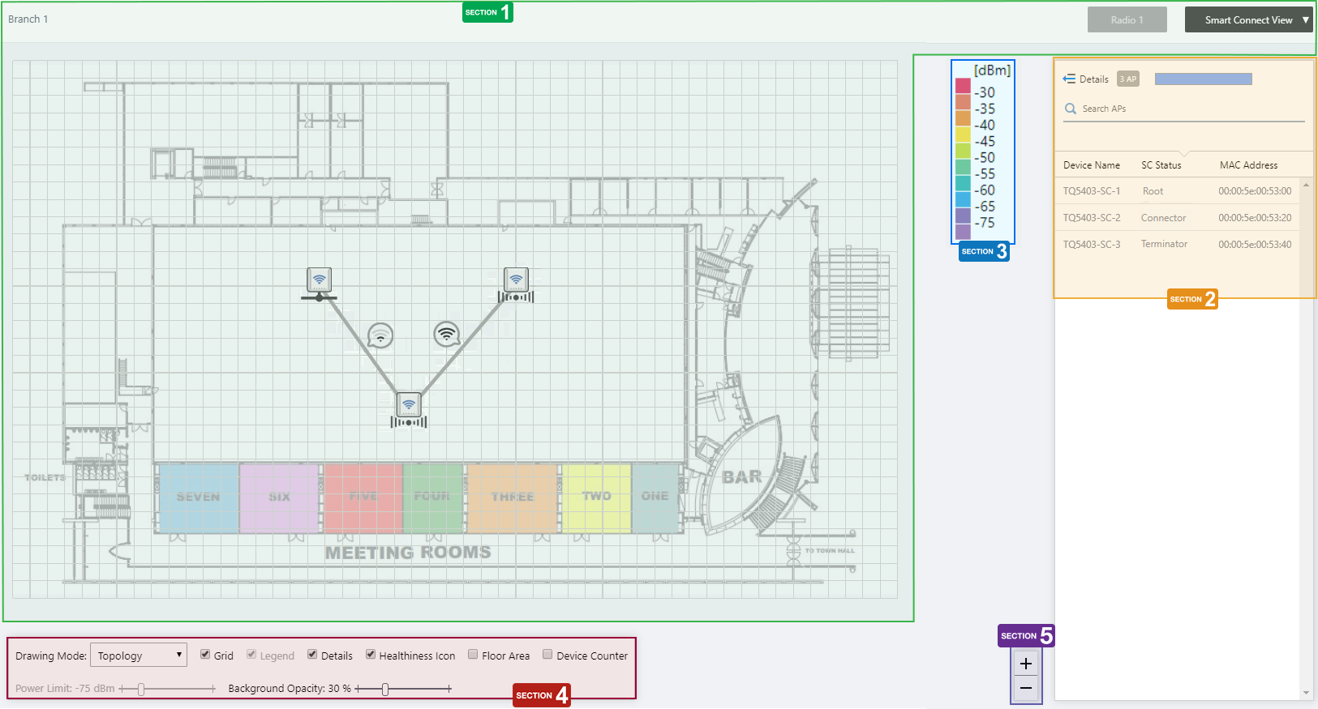Zoom in with the plus button
This screenshot has width=1318, height=709.
[x=1026, y=664]
